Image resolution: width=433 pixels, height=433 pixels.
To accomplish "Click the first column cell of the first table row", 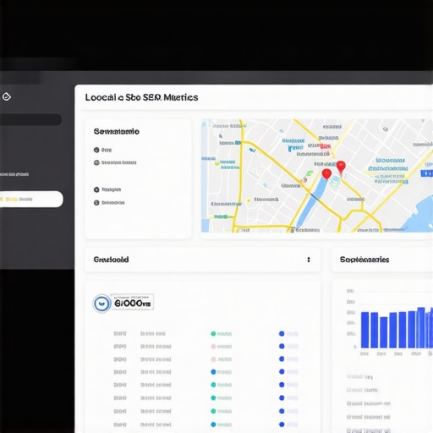I will [120, 334].
